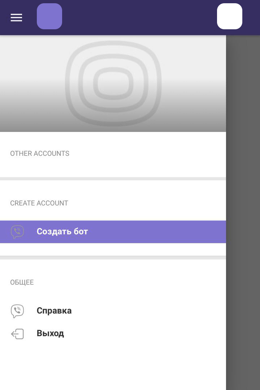
Task: Click the OTHER ACCOUNTS section header
Action: [40, 154]
